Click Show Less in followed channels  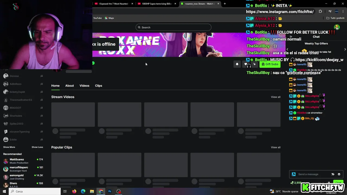tap(37, 147)
